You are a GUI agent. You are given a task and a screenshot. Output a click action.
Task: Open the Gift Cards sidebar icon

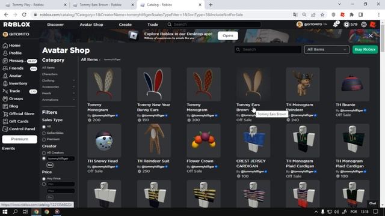pyautogui.click(x=5, y=121)
